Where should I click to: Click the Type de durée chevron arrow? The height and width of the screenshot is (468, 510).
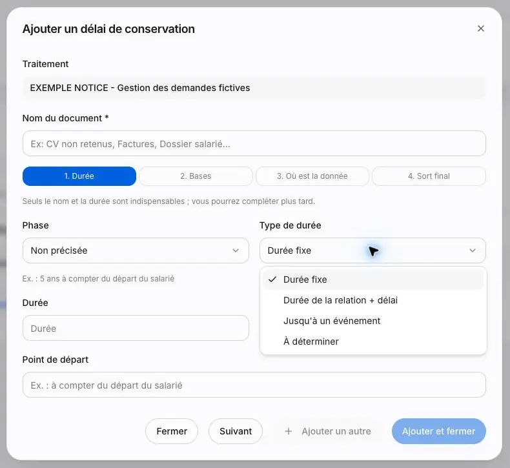473,250
